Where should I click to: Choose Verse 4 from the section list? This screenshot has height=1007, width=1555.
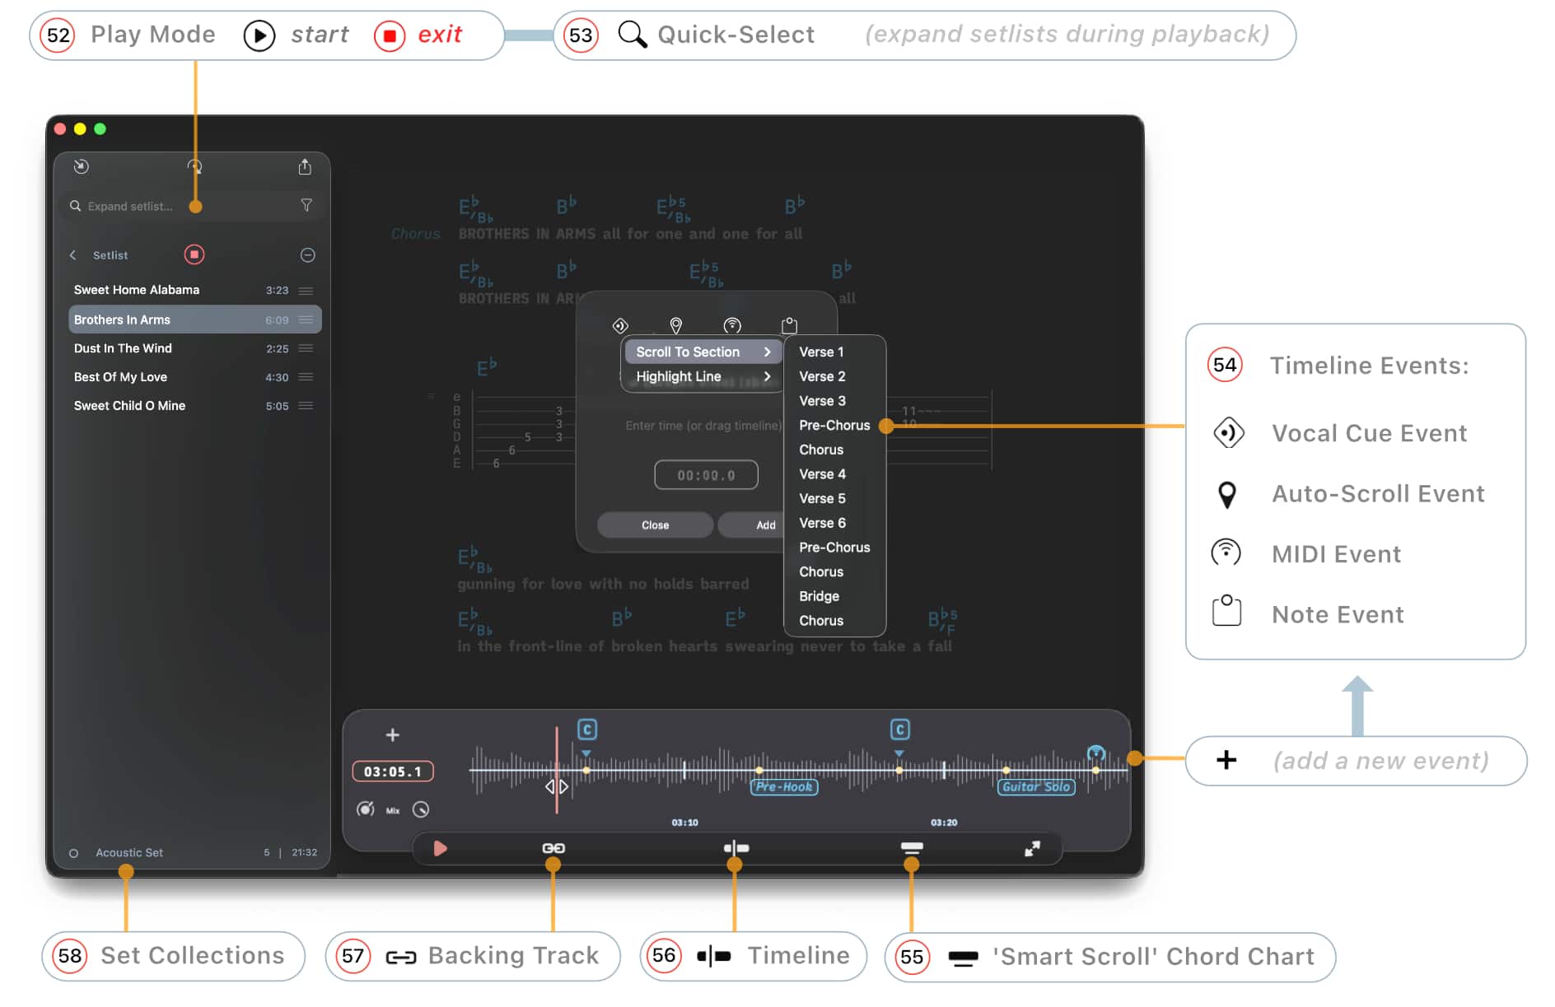click(x=822, y=474)
